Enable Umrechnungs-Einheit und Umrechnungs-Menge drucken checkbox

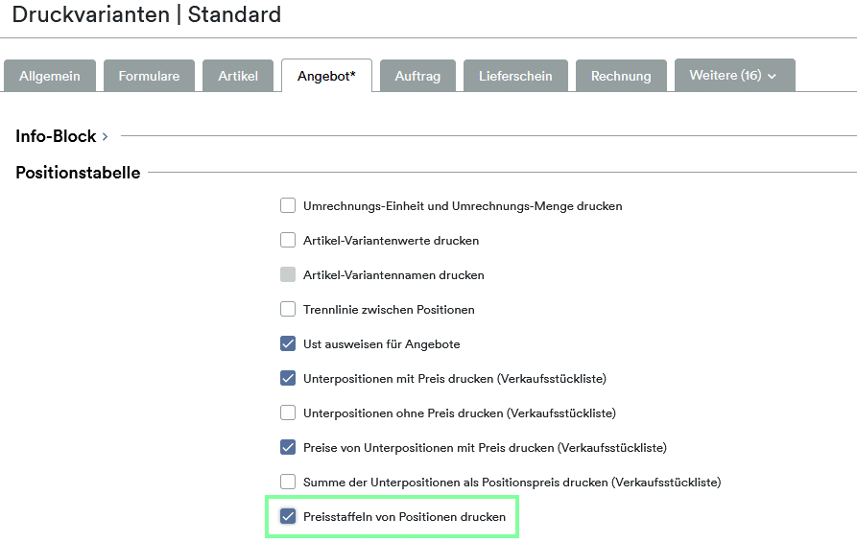coord(288,206)
